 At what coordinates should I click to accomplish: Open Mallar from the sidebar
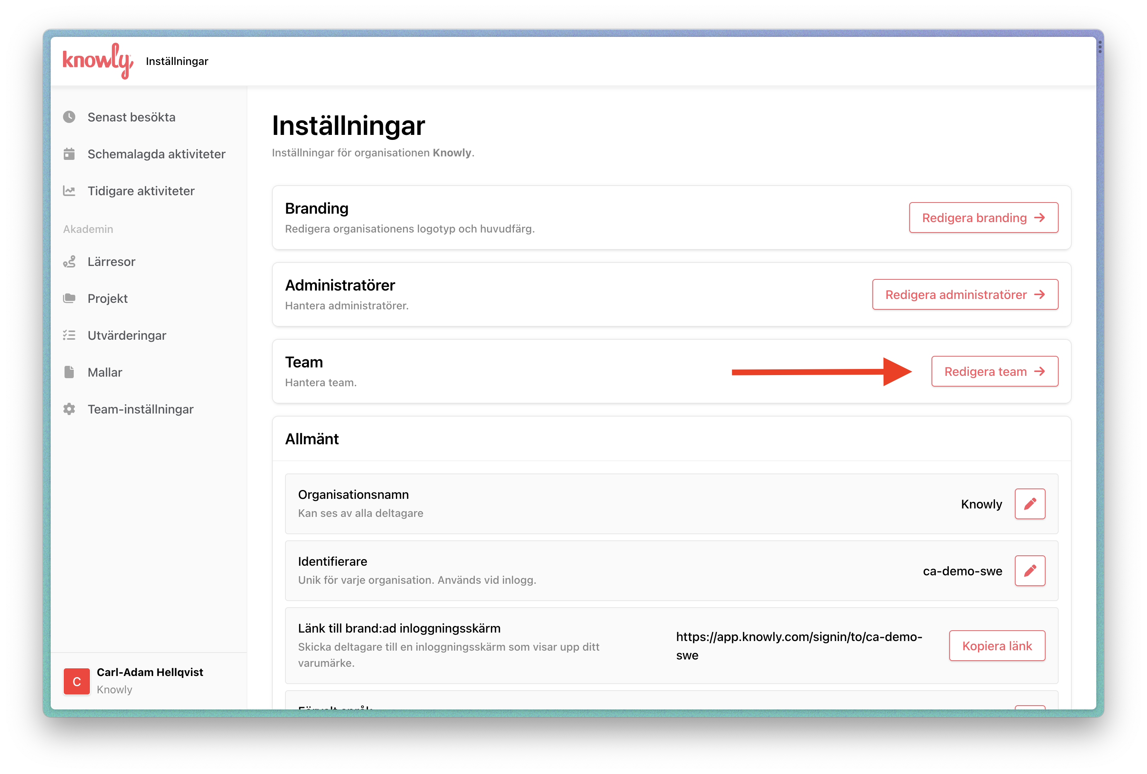point(104,372)
